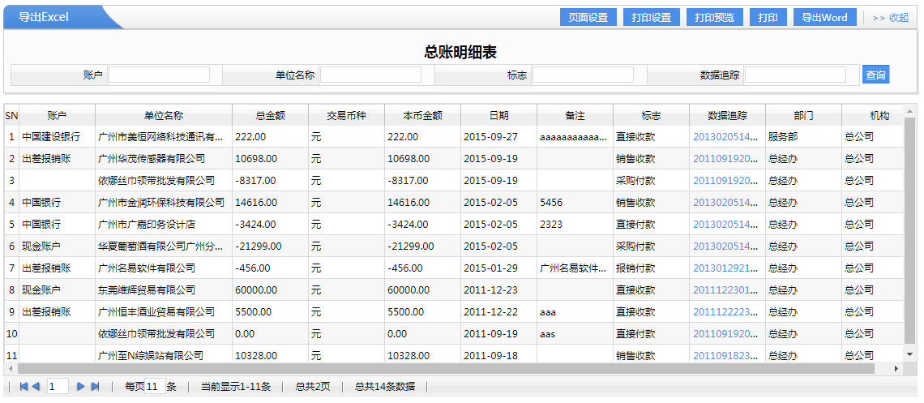Click the 单位名称 search input field
The height and width of the screenshot is (403, 924).
(370, 75)
